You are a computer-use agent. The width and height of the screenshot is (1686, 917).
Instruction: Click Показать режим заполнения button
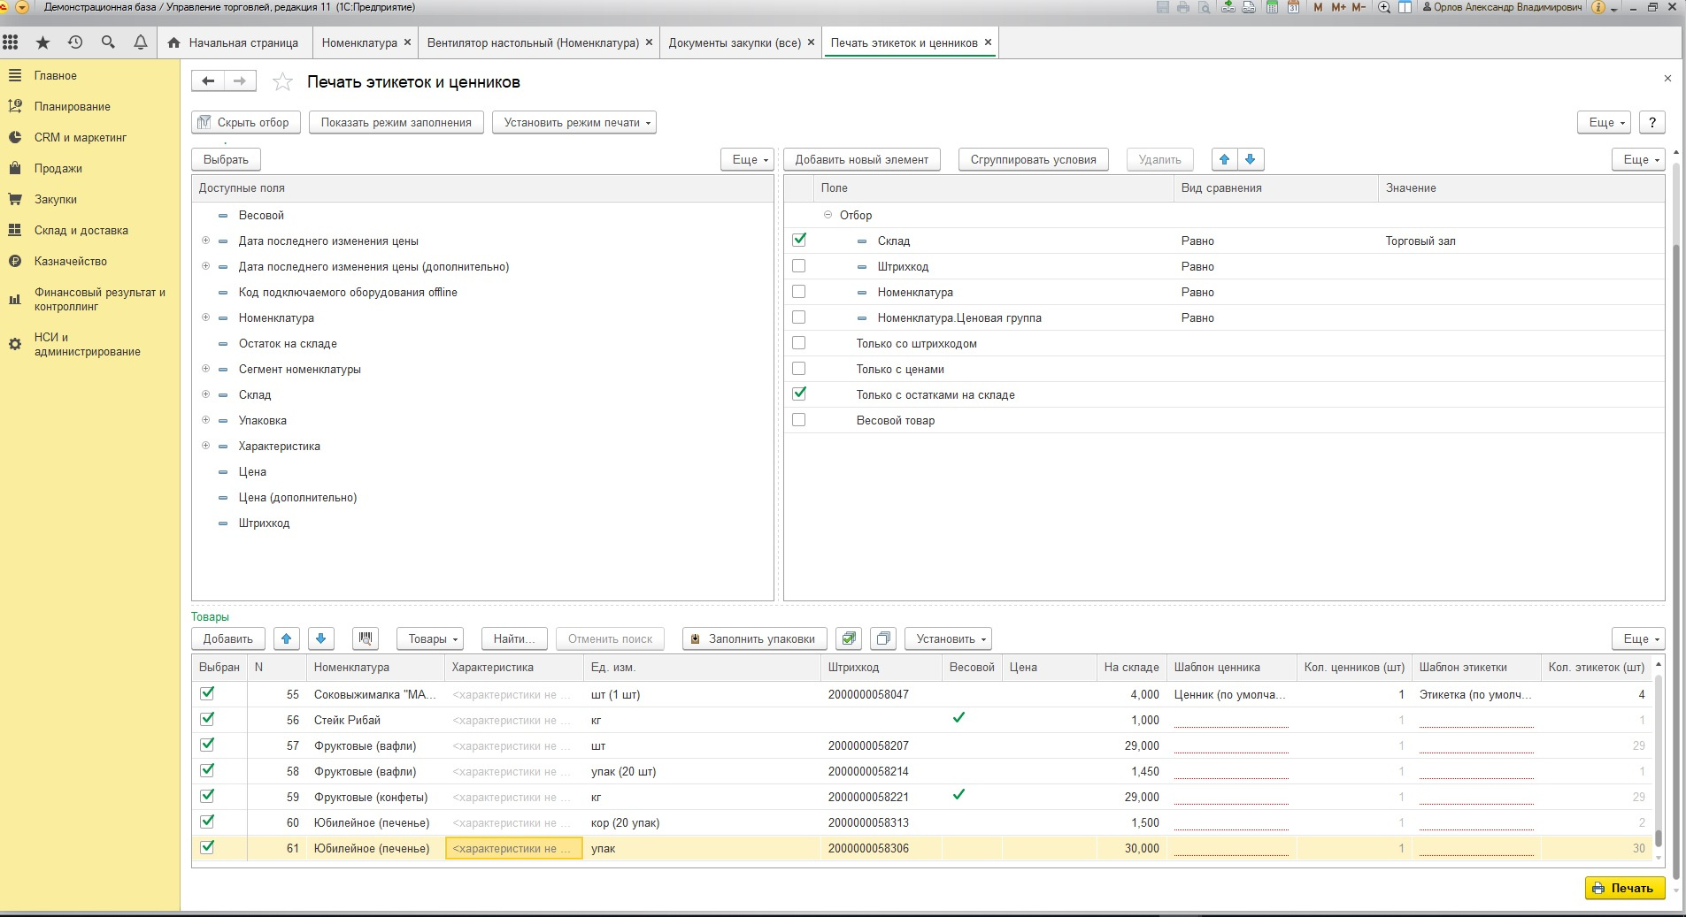click(x=396, y=122)
